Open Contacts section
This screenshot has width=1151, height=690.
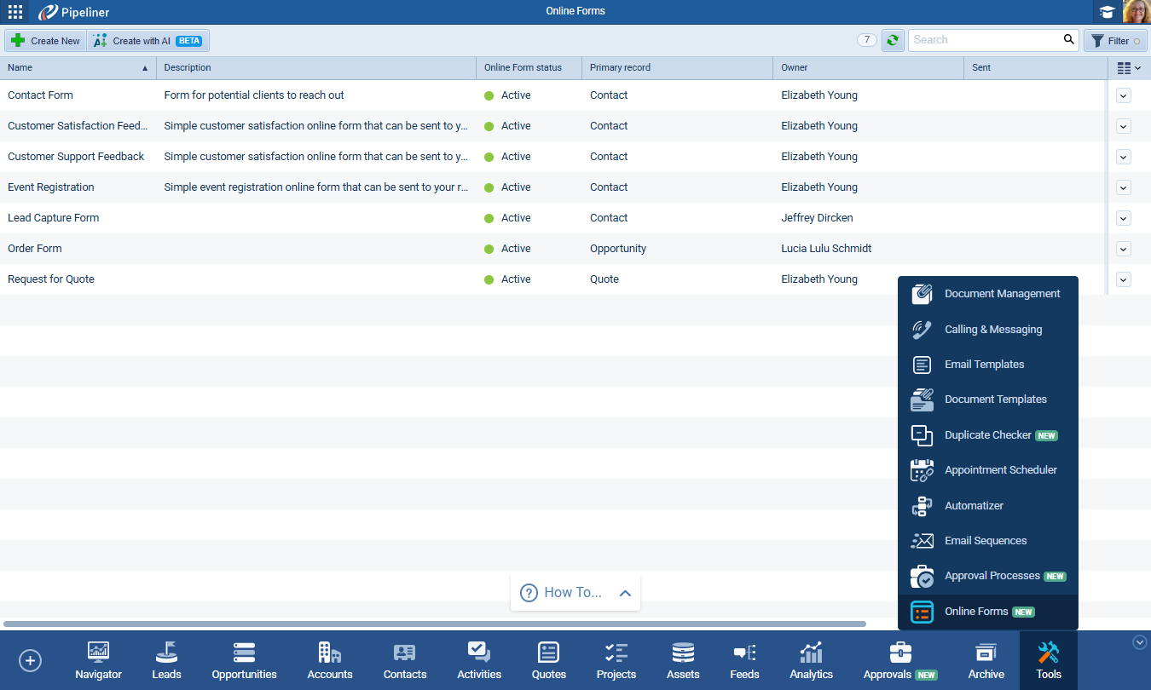tap(405, 661)
